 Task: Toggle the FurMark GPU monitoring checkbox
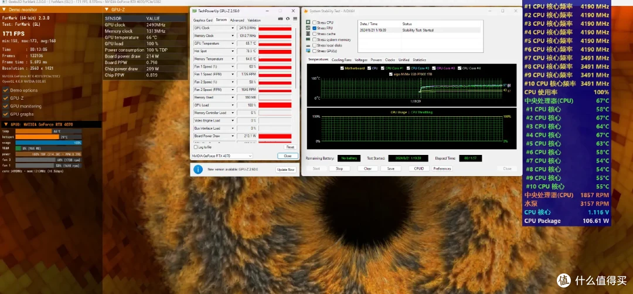6,106
